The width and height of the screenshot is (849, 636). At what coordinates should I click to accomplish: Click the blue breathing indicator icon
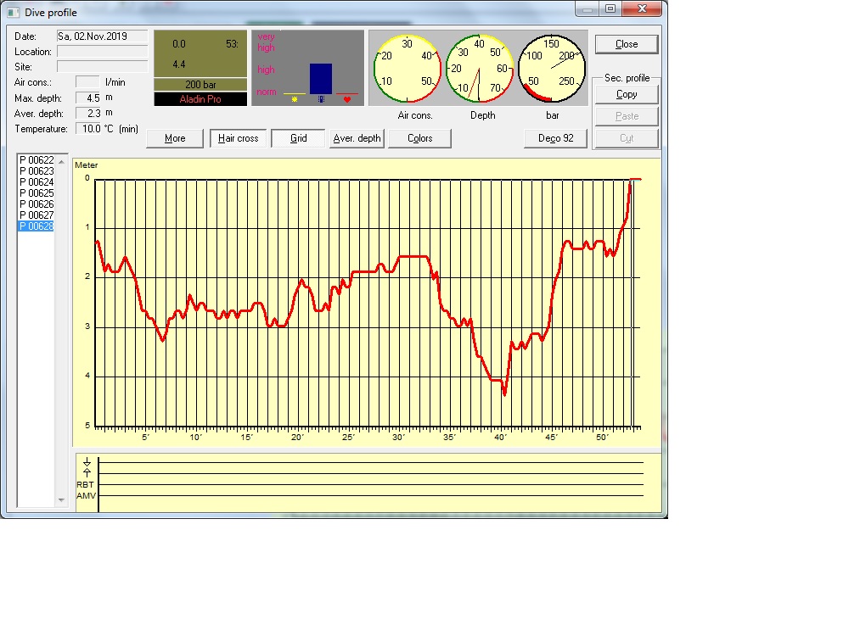[x=321, y=99]
